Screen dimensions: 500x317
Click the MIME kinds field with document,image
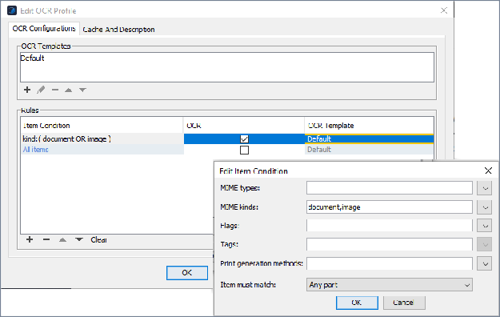390,207
